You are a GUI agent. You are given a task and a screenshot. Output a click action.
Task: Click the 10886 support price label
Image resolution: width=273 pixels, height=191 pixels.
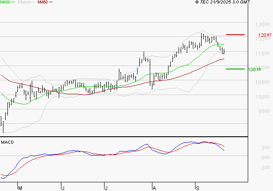[x=254, y=69]
